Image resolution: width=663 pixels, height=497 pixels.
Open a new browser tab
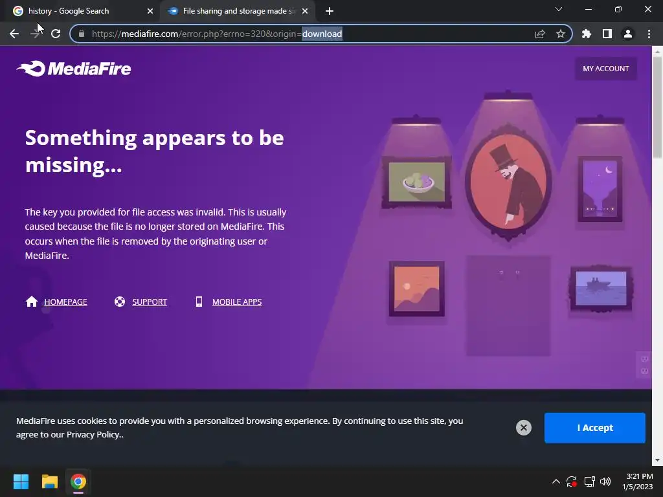[330, 11]
